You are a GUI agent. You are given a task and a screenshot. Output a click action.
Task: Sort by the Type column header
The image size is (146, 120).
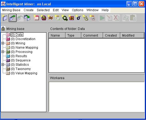coord(73,36)
